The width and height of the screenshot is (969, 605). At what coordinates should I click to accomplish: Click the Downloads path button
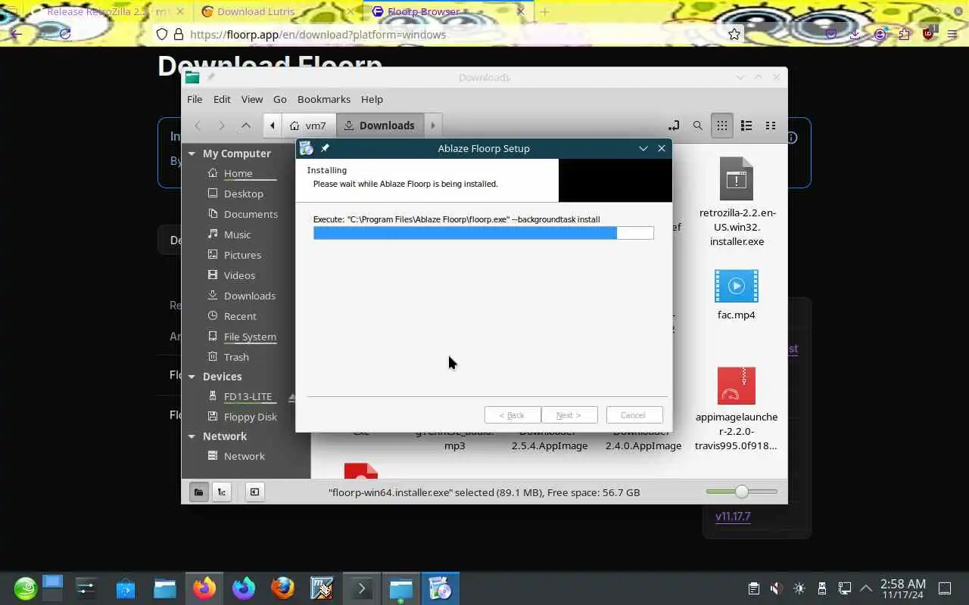(x=380, y=126)
